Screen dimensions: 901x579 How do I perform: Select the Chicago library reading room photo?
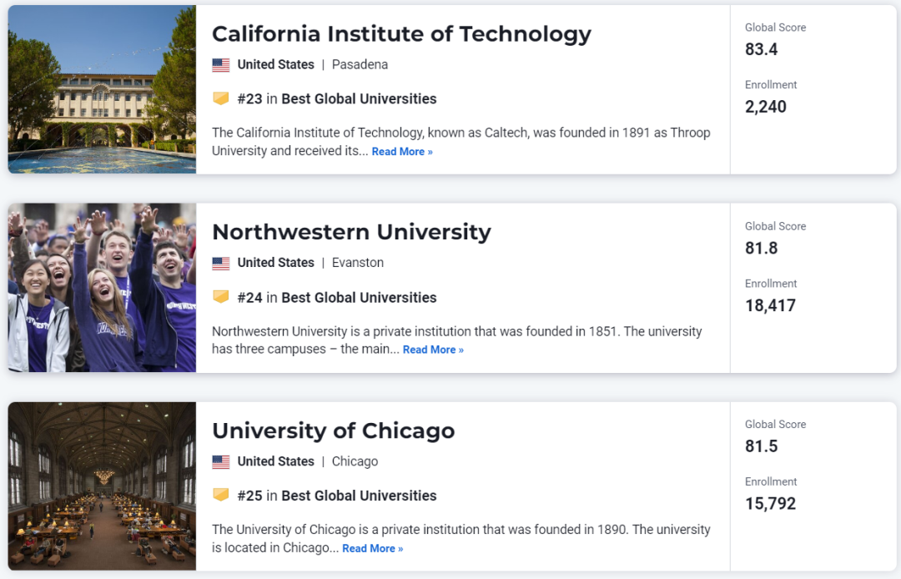(102, 486)
